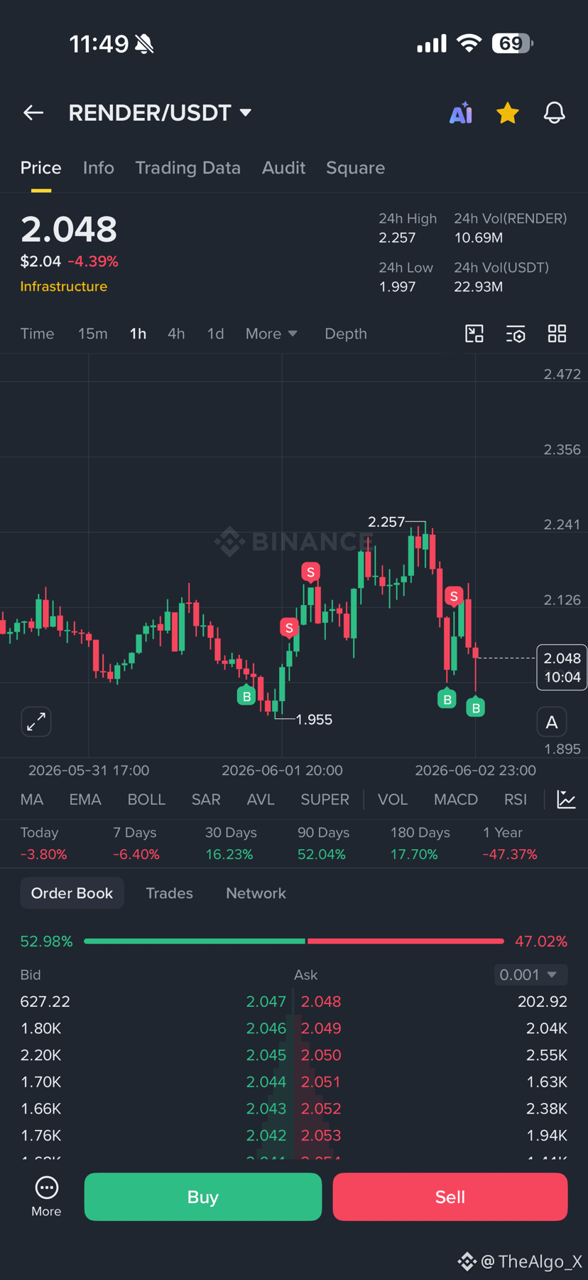Toggle the AVL indicator
The height and width of the screenshot is (1280, 588).
[261, 800]
